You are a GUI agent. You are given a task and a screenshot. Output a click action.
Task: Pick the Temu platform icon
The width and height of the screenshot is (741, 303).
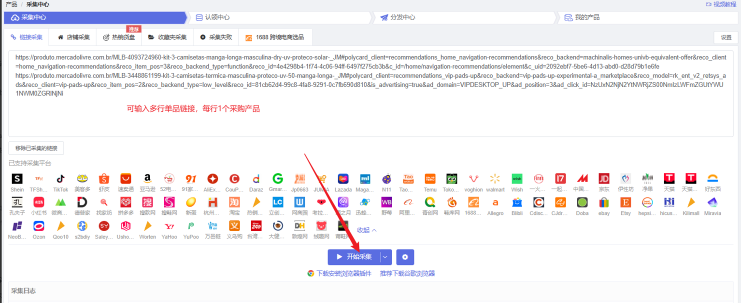tap(430, 179)
